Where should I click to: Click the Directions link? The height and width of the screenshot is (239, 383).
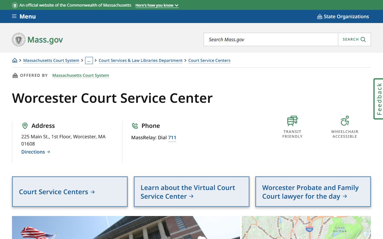pyautogui.click(x=36, y=152)
